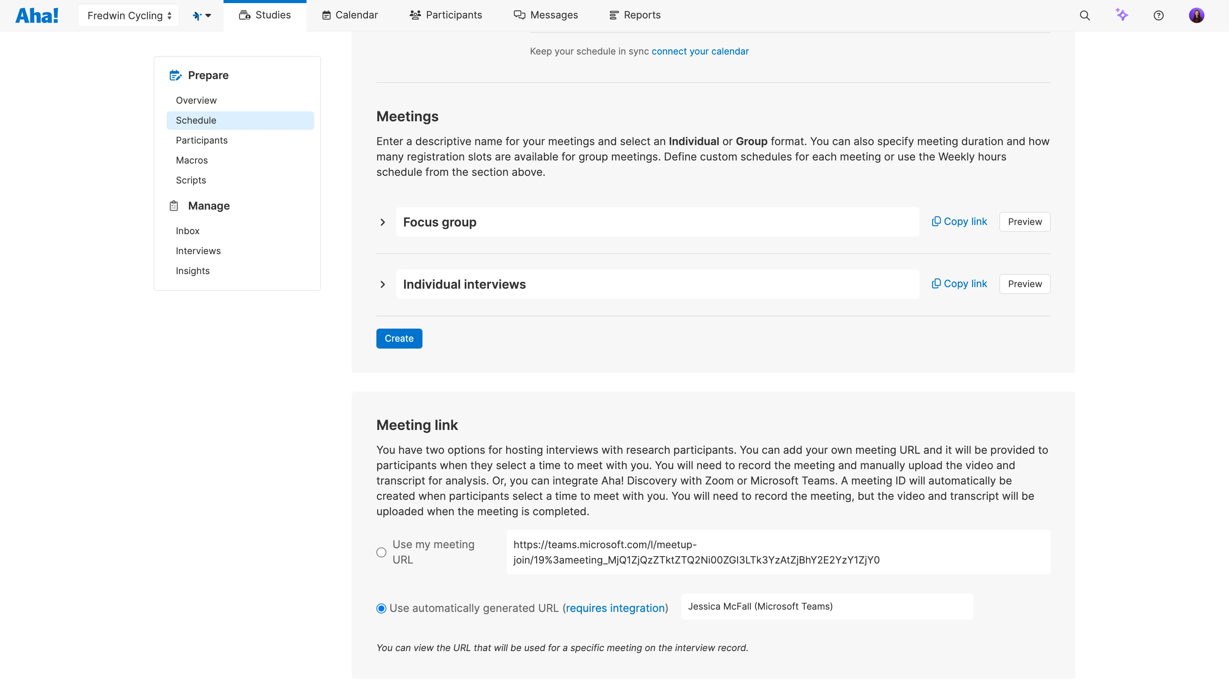Click the copy icon beside Focus group
This screenshot has width=1229, height=691.
936,221
